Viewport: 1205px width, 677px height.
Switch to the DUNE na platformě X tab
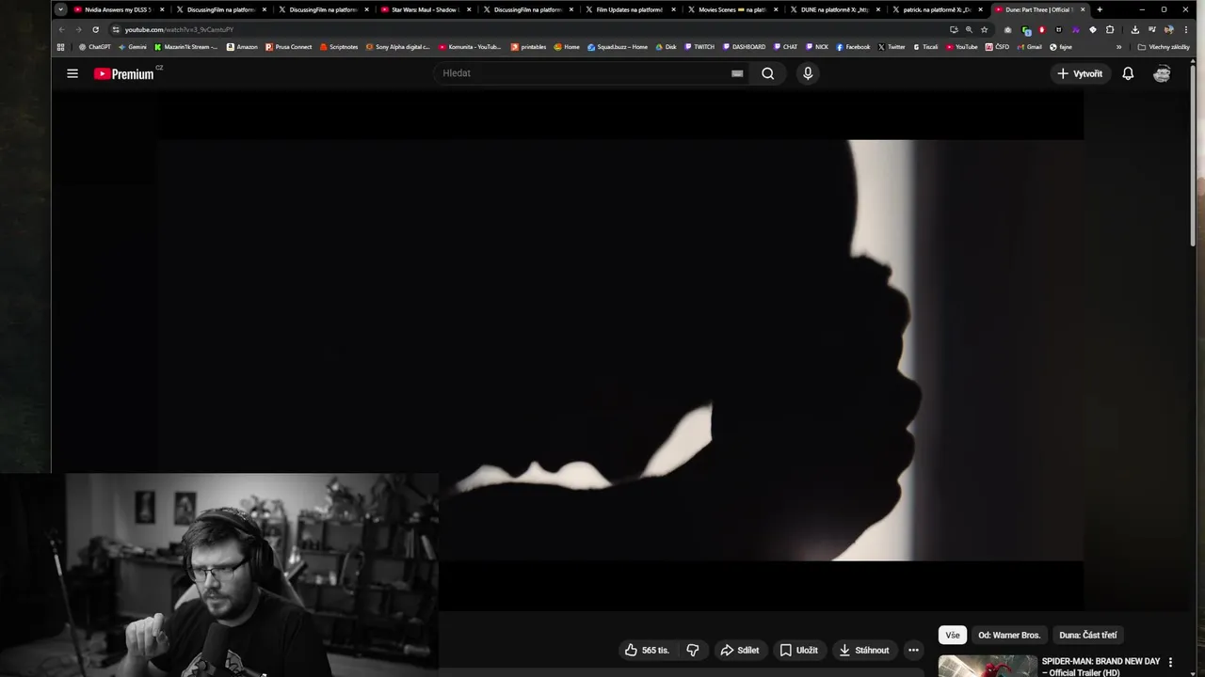834,9
